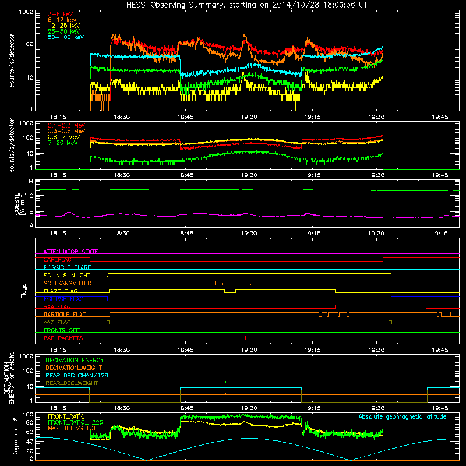The width and height of the screenshot is (466, 466).
Task: Click the '80' tick of the ratio panel
Action: (30, 422)
